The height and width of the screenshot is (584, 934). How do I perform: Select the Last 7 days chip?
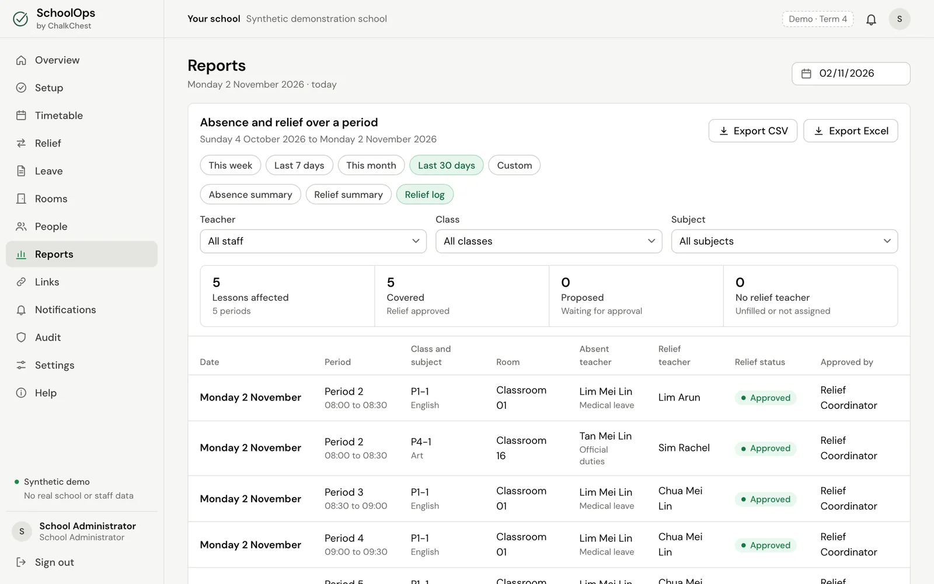pyautogui.click(x=299, y=165)
